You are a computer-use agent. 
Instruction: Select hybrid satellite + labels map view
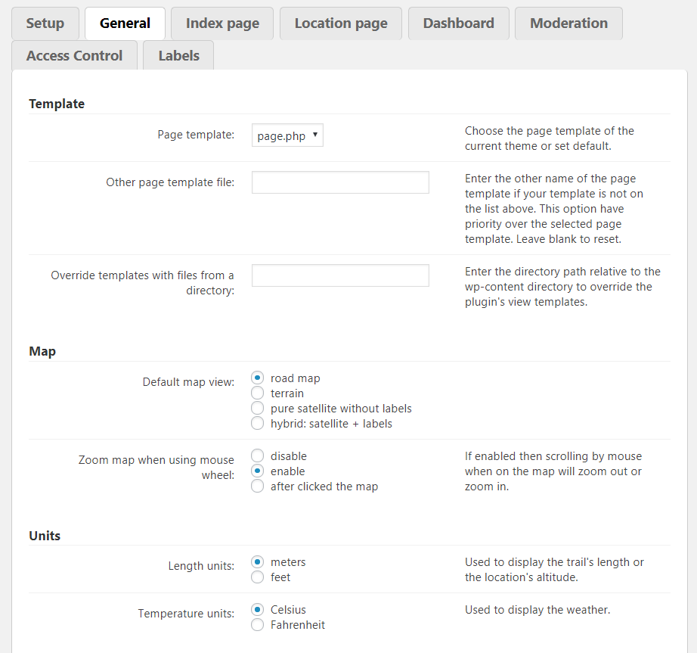[x=258, y=424]
